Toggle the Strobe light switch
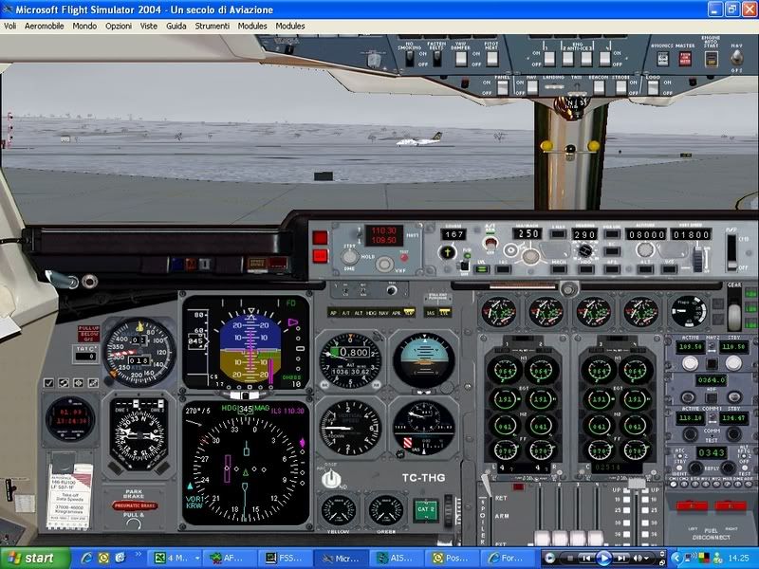 [x=621, y=87]
